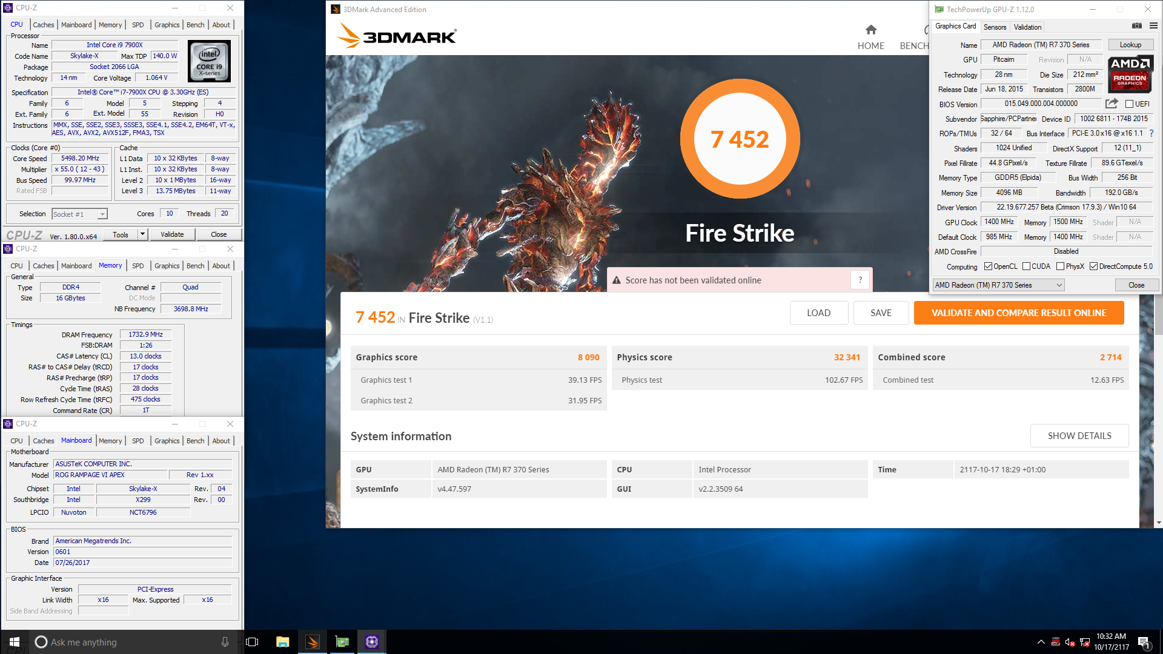Click the GPU-Z screenshot camera icon

click(1137, 26)
